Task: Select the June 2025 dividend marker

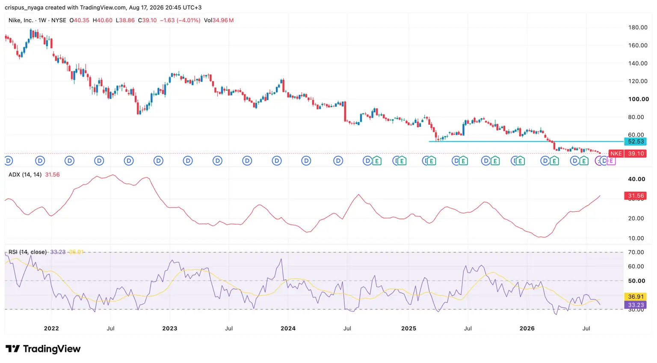Action: [x=456, y=161]
